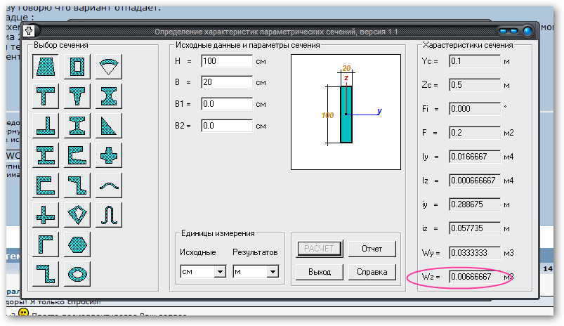Select the circular sector section icon
This screenshot has width=564, height=326.
[109, 67]
